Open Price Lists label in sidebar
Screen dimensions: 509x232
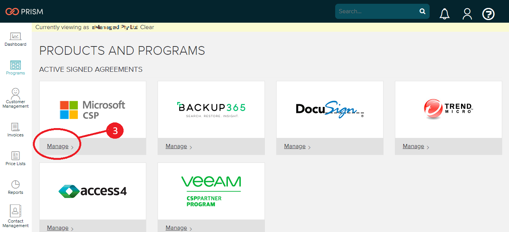(x=15, y=164)
